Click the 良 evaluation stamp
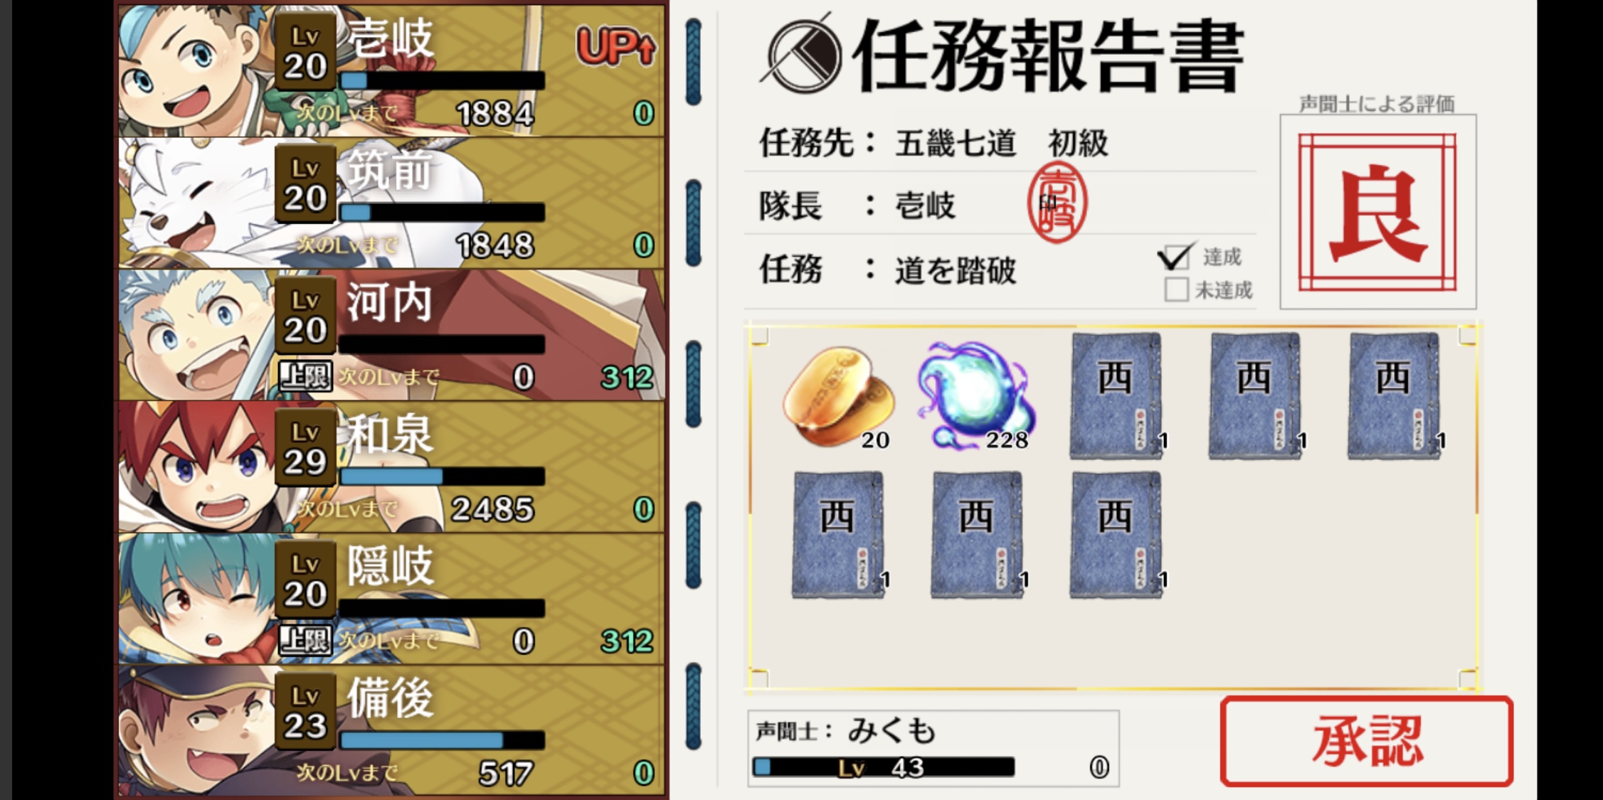The image size is (1603, 800). [x=1377, y=212]
